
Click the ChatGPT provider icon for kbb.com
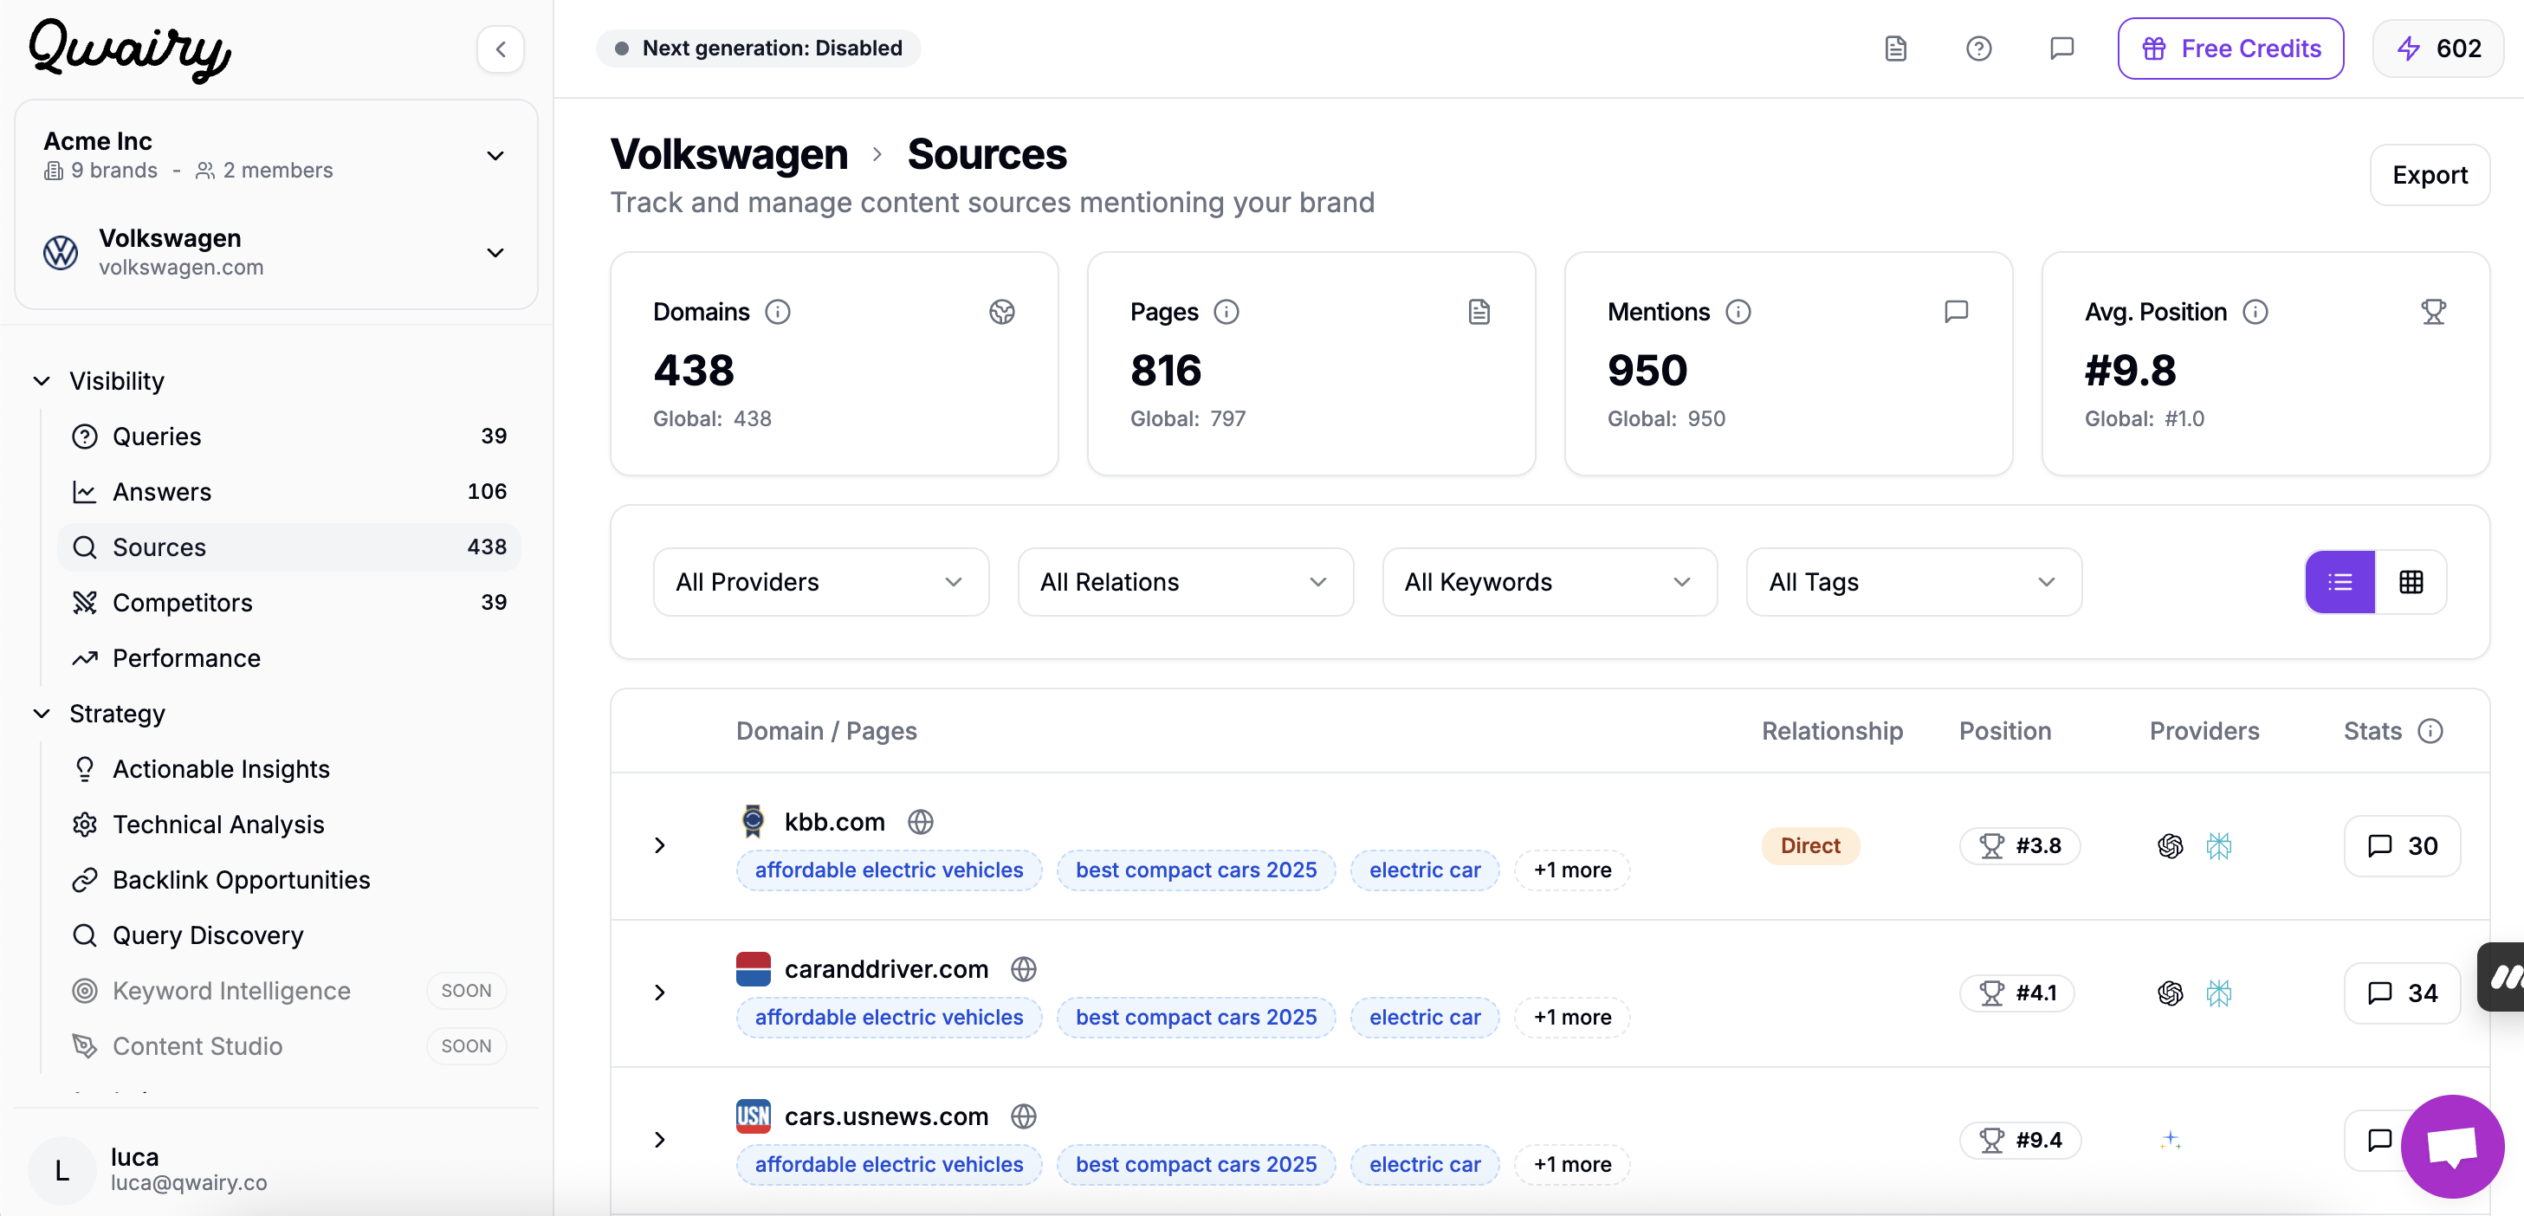coord(2171,845)
